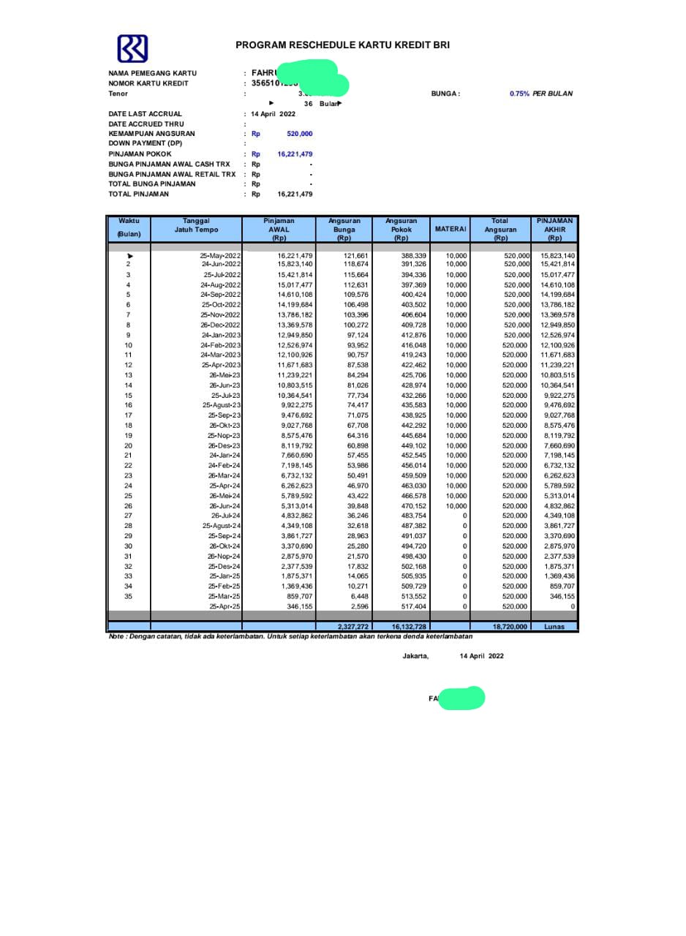686x936 pixels.
Task: Select the title "PROGRAM RESCHEDULE KARTU KREDIT BRI"
Action: point(342,45)
